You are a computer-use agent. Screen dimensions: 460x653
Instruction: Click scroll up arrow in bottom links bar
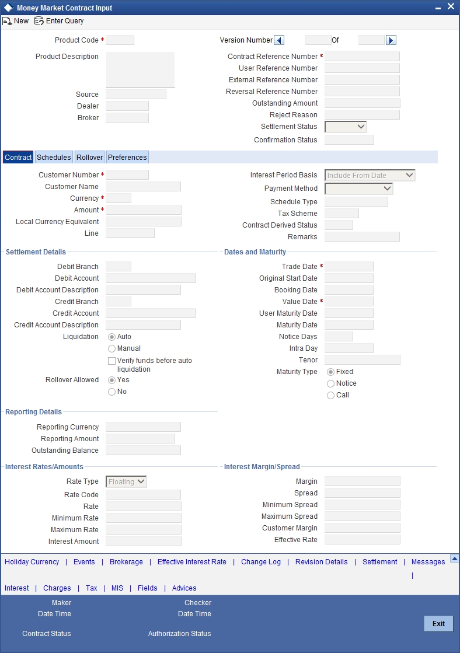click(x=455, y=558)
